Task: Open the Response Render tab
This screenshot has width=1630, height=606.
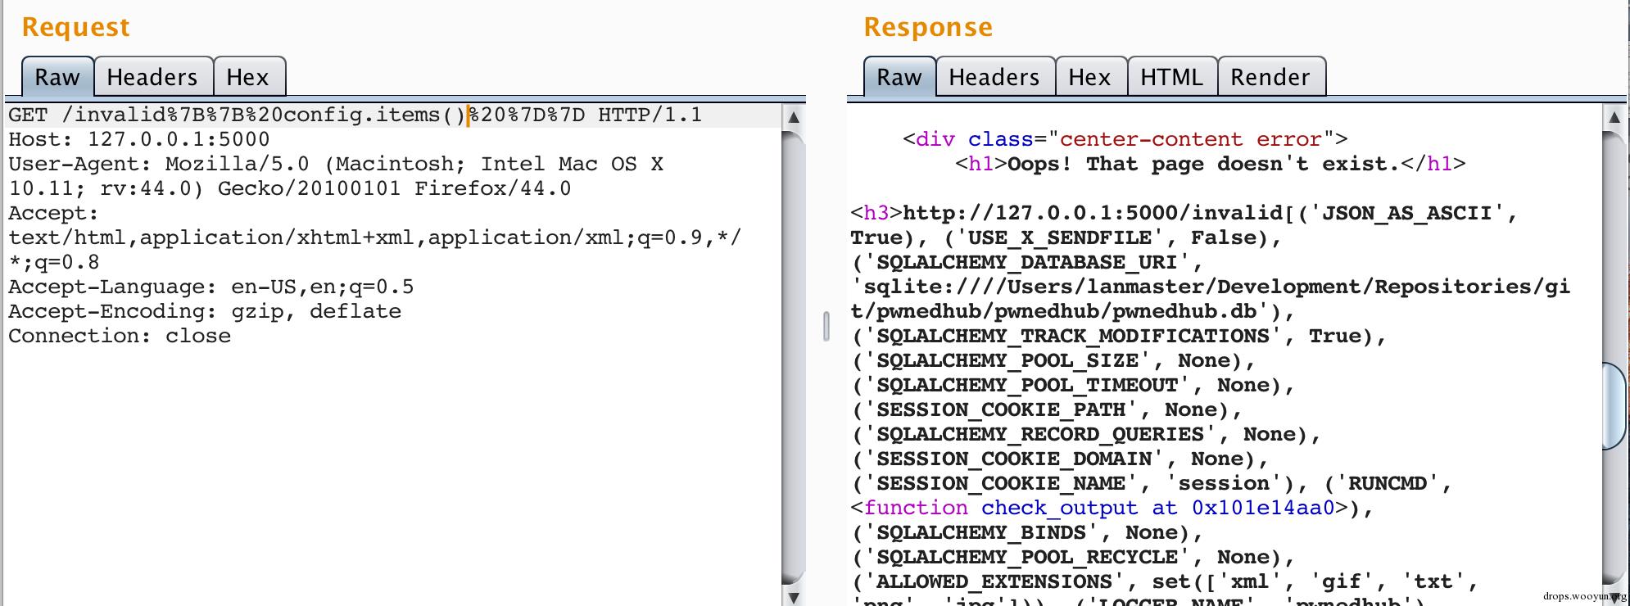Action: (x=1271, y=77)
